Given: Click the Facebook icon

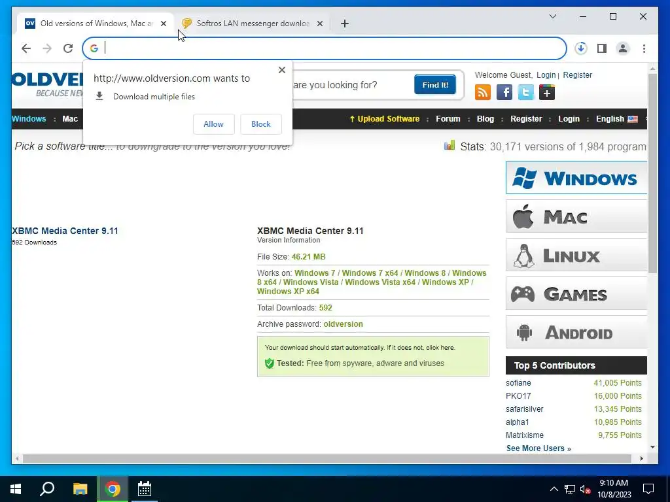Looking at the screenshot, I should tap(504, 92).
